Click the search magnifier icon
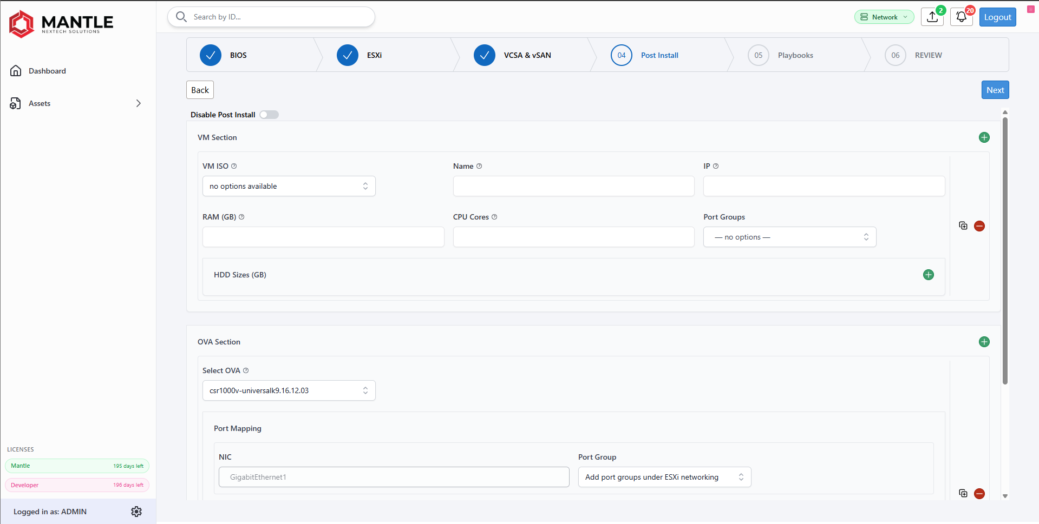 (181, 17)
